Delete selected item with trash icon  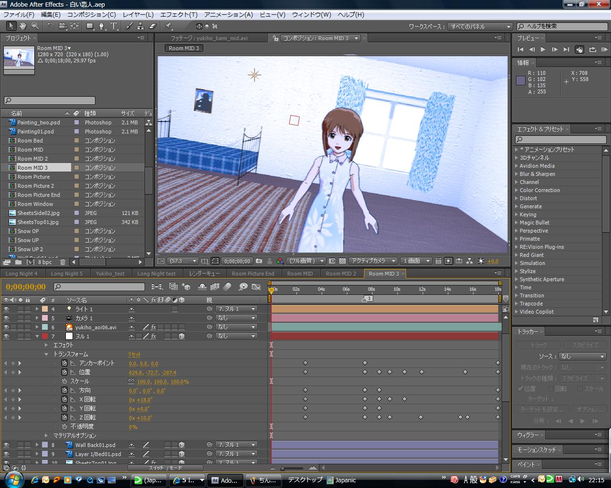(63, 262)
